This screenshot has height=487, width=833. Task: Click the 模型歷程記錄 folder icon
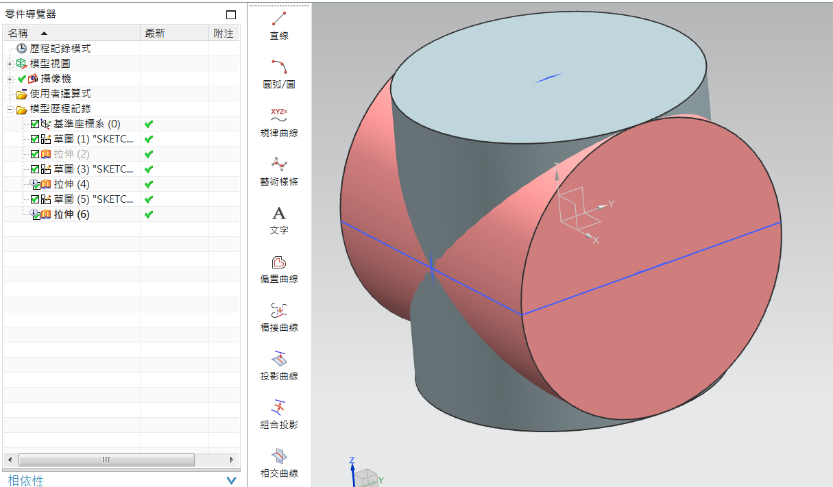(x=22, y=109)
